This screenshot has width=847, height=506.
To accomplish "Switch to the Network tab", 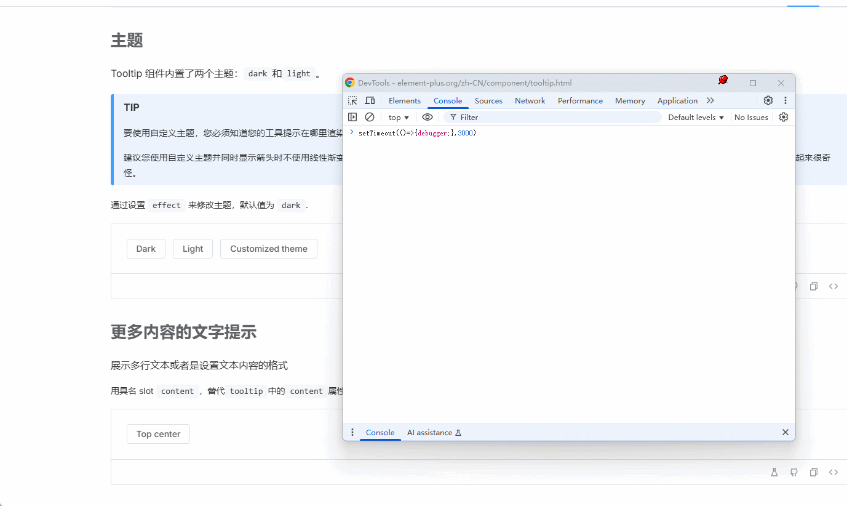I will click(530, 100).
